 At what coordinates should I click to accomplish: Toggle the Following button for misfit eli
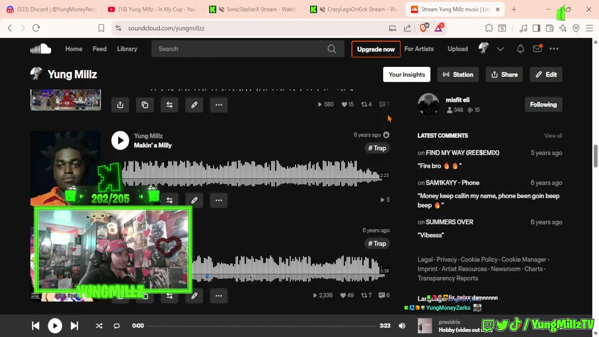coord(543,104)
